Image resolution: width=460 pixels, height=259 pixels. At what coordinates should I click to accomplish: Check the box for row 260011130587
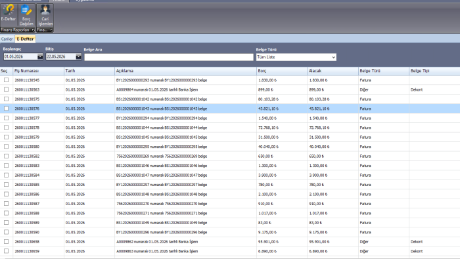(x=6, y=204)
